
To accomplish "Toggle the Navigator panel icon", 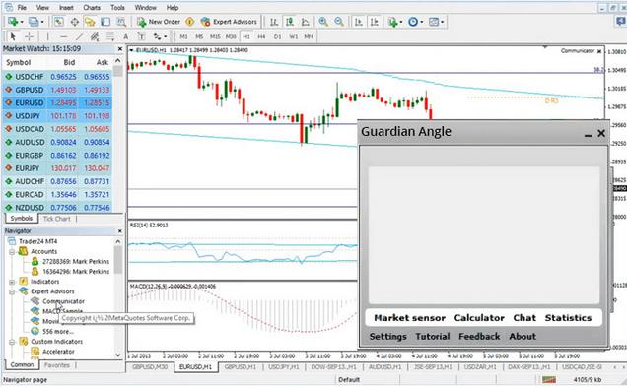I will (90, 22).
